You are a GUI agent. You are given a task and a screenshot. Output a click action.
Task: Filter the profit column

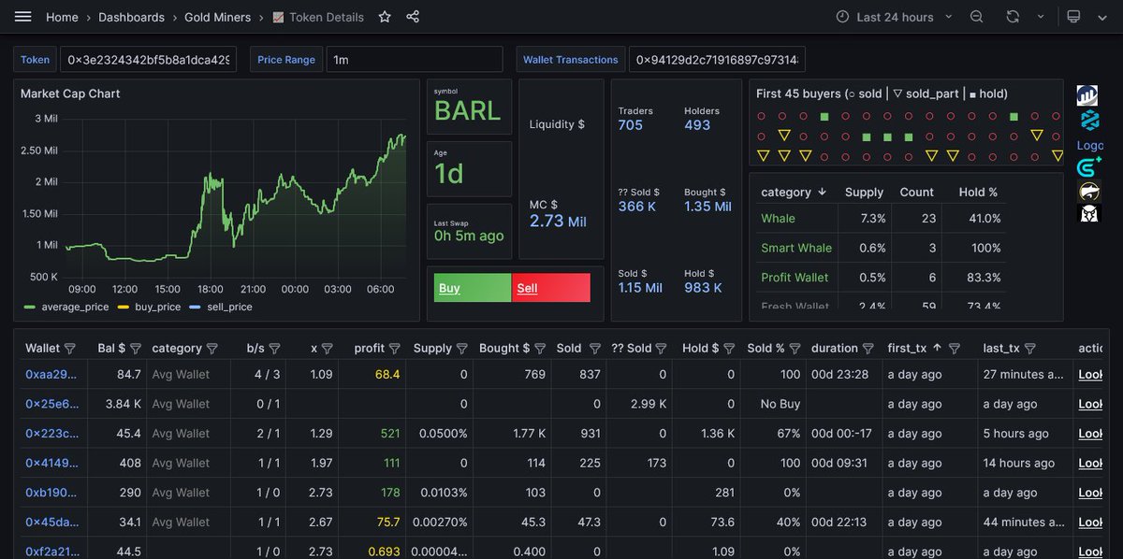(x=395, y=348)
